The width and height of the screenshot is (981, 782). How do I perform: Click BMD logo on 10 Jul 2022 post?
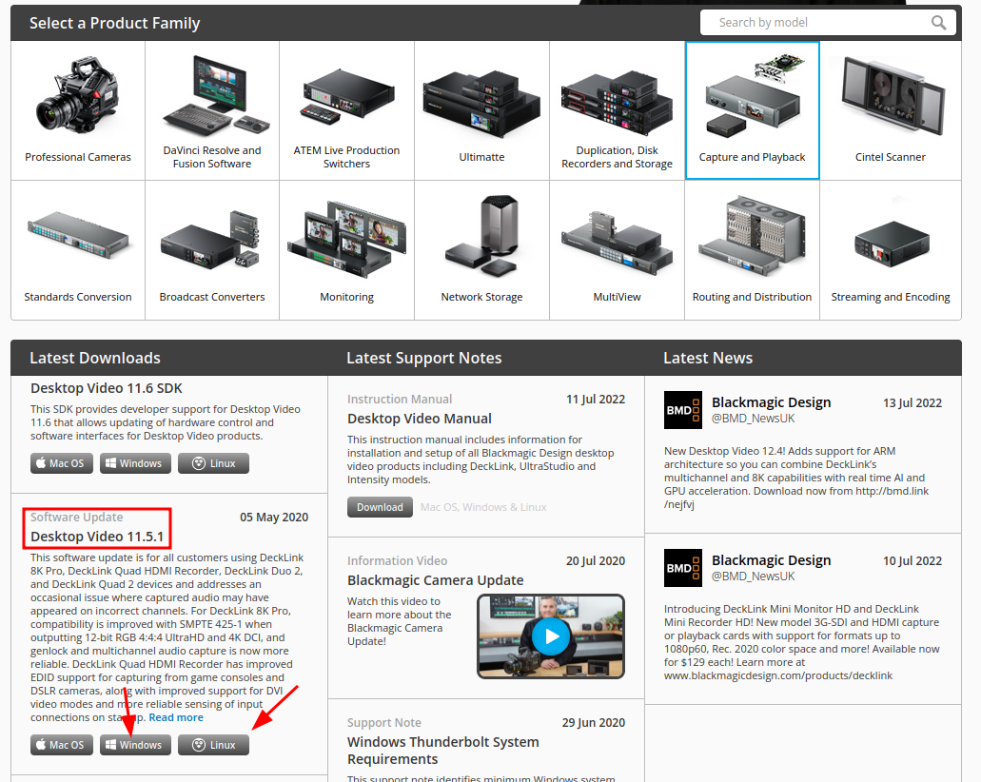pos(682,568)
